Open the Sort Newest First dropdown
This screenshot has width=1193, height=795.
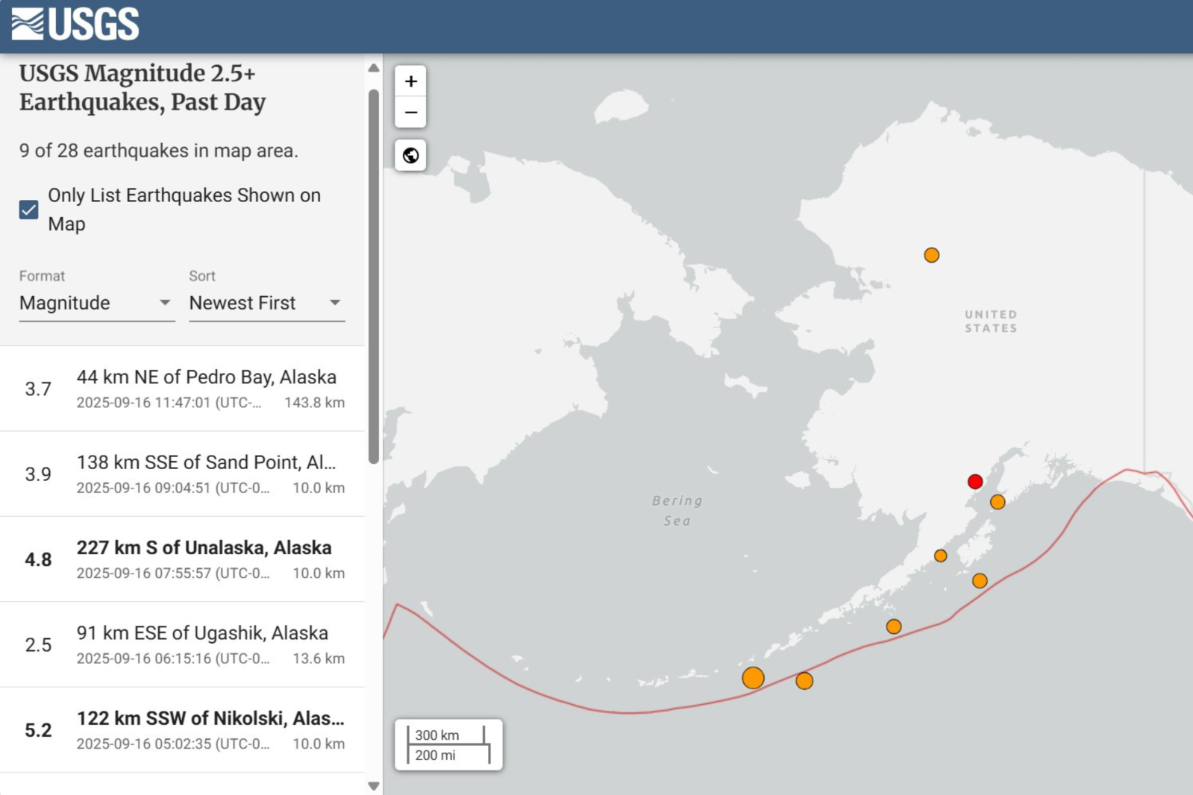click(x=266, y=303)
